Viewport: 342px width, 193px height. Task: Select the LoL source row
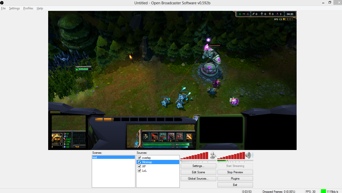[x=158, y=171]
